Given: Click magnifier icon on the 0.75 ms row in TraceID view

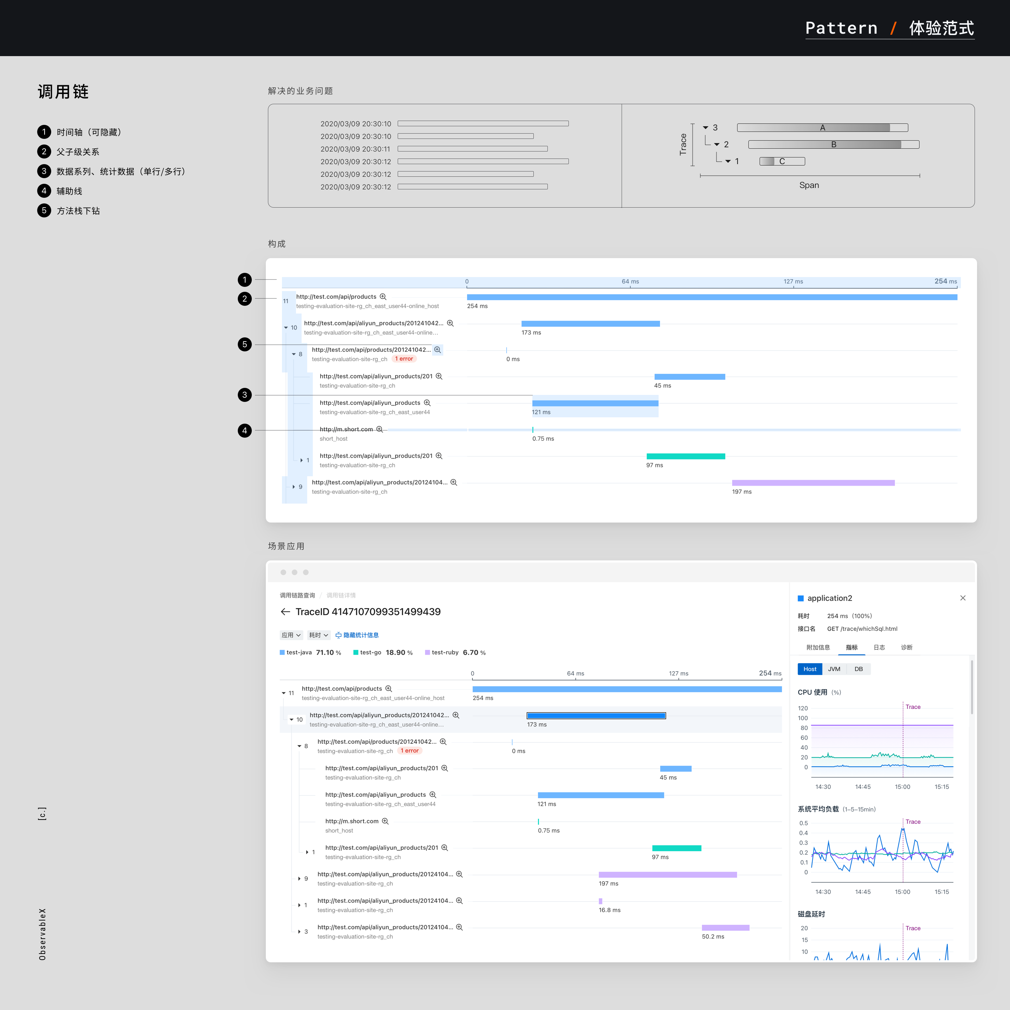Looking at the screenshot, I should (x=385, y=821).
